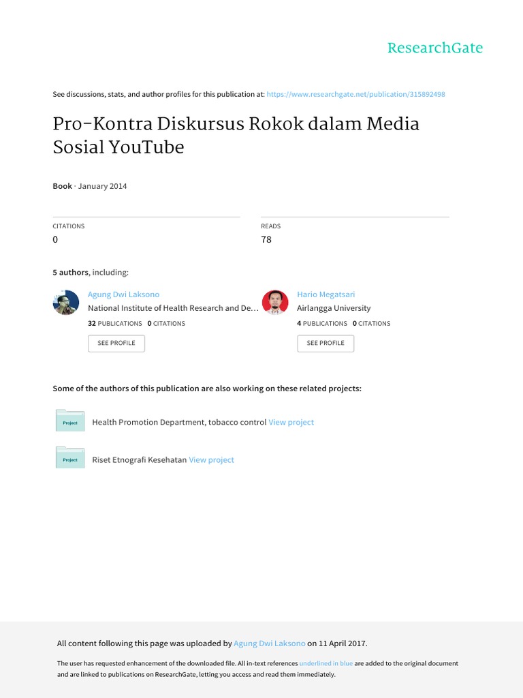Screen dimensions: 523x698
Task: Click 'Some of the authors' related projects heading
Action: [x=207, y=389]
